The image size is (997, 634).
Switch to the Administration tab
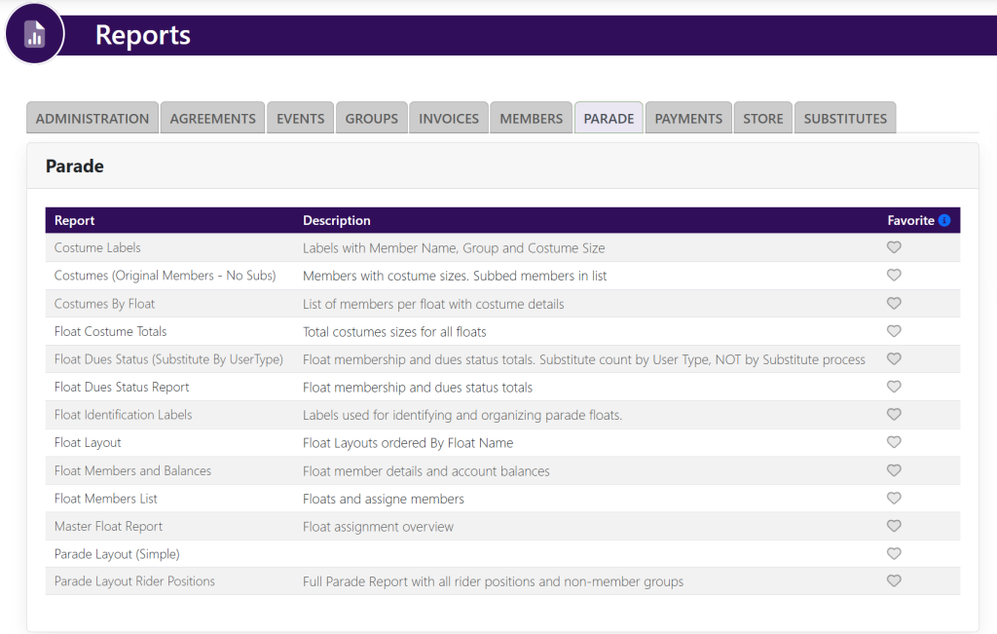[92, 118]
